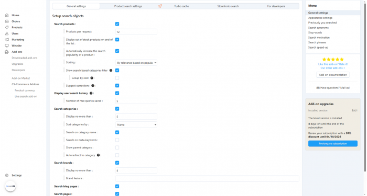The image size is (367, 196).
Task: Open Downloaded add-ons in sidebar
Action: pyautogui.click(x=24, y=58)
